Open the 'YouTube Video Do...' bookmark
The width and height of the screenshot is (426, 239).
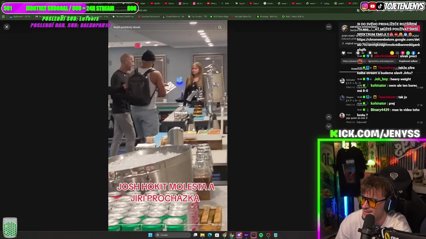click(x=242, y=16)
